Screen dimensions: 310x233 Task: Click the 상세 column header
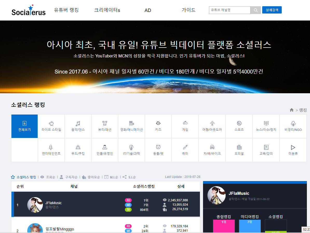tap(181, 186)
